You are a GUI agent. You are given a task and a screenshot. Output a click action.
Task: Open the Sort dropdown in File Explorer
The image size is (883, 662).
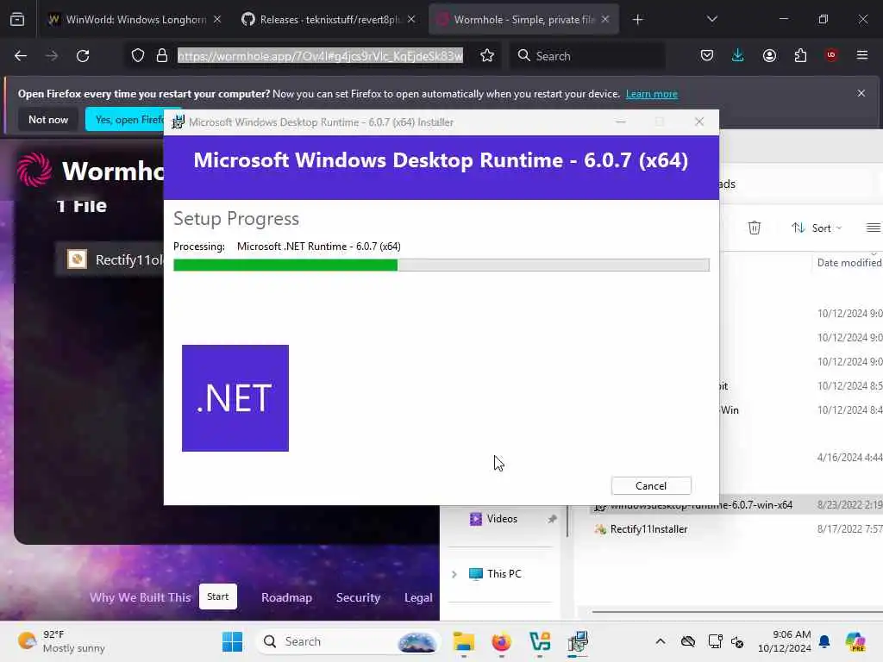817,228
